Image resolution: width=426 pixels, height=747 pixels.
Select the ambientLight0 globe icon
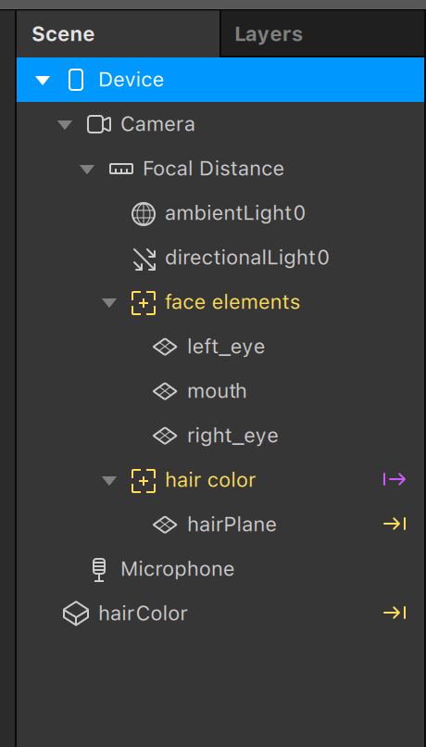point(144,213)
